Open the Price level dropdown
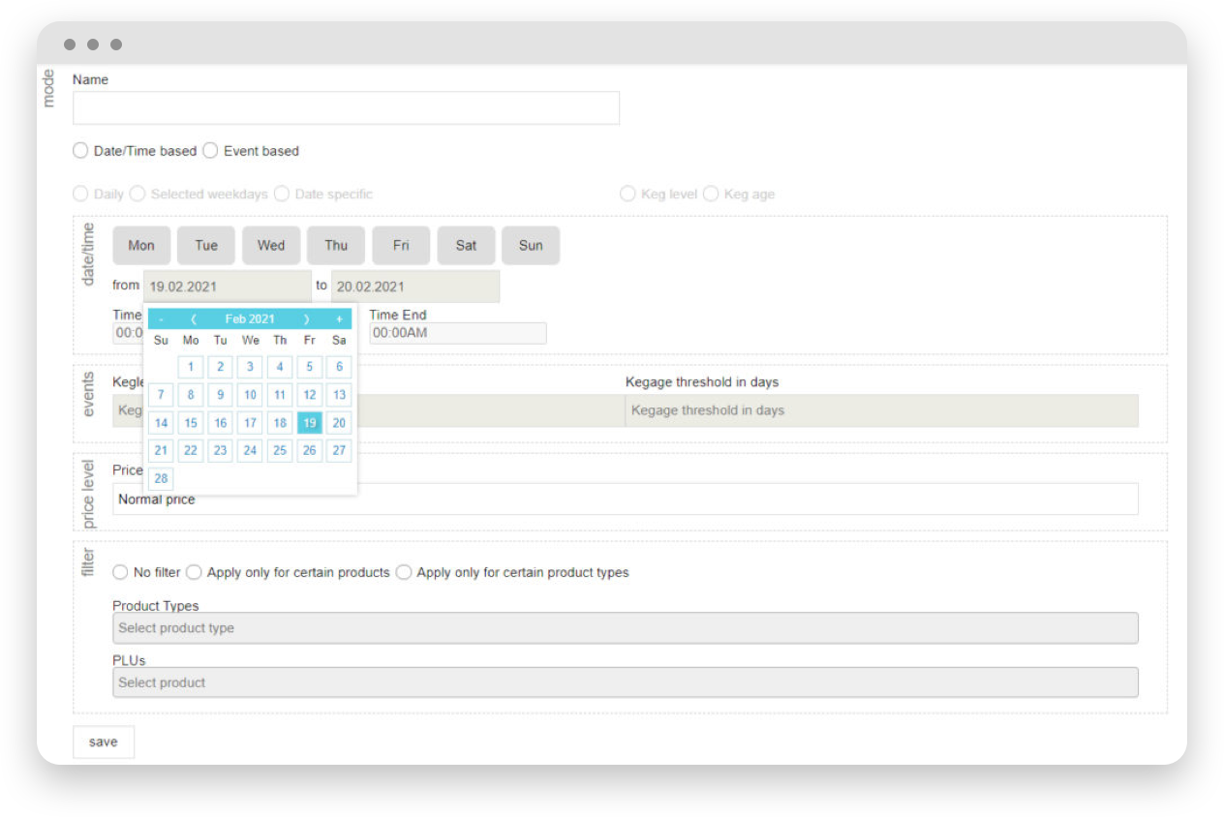This screenshot has height=817, width=1224. 626,499
